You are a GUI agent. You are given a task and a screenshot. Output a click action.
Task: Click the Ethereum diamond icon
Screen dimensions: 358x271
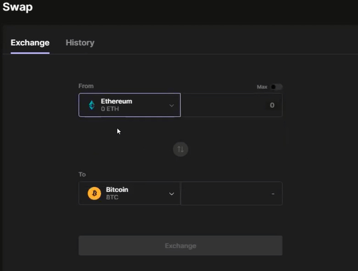coord(92,105)
